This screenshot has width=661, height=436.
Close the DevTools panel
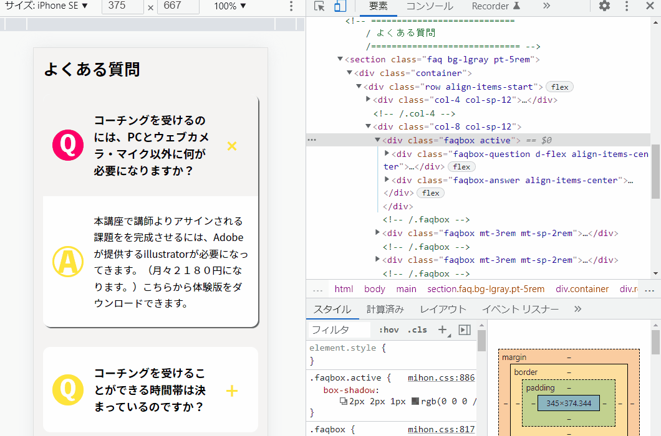coord(650,6)
